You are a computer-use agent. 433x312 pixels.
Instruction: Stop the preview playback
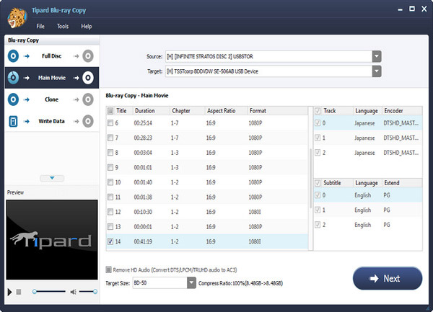point(19,292)
